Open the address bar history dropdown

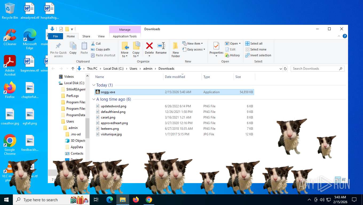(x=281, y=69)
